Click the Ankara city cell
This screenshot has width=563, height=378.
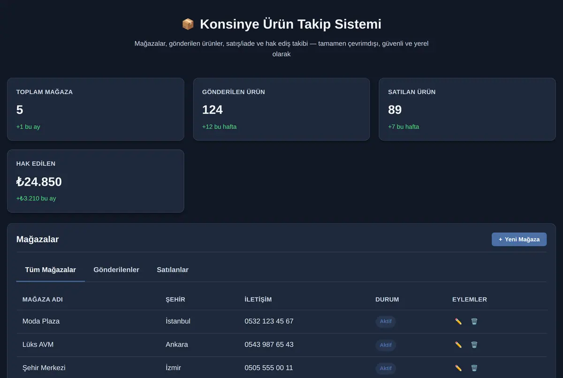(177, 344)
